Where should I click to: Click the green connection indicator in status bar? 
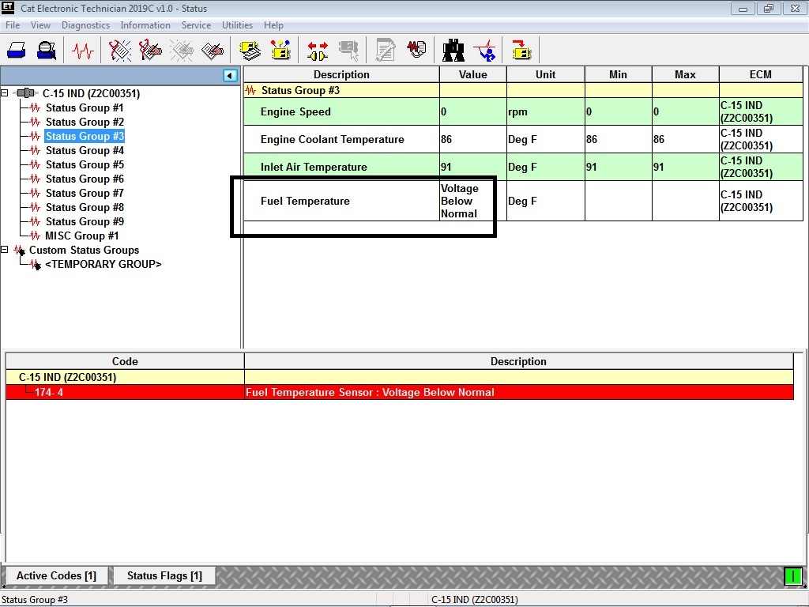tap(792, 577)
